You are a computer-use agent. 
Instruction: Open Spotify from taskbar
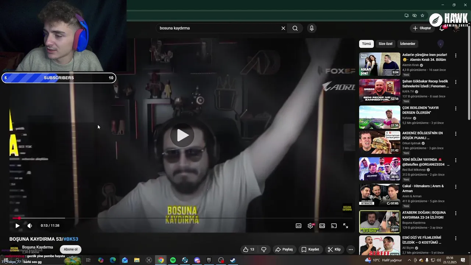[173, 260]
